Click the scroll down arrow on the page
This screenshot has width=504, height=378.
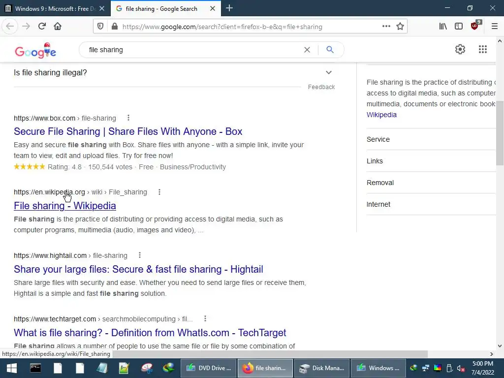click(x=500, y=346)
